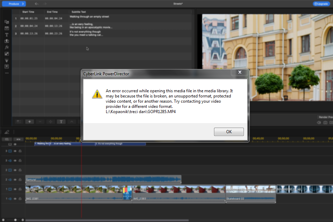Select subtitle text 'It's not everything though'
Viewport: 333px width, 222px height.
(x=85, y=32)
